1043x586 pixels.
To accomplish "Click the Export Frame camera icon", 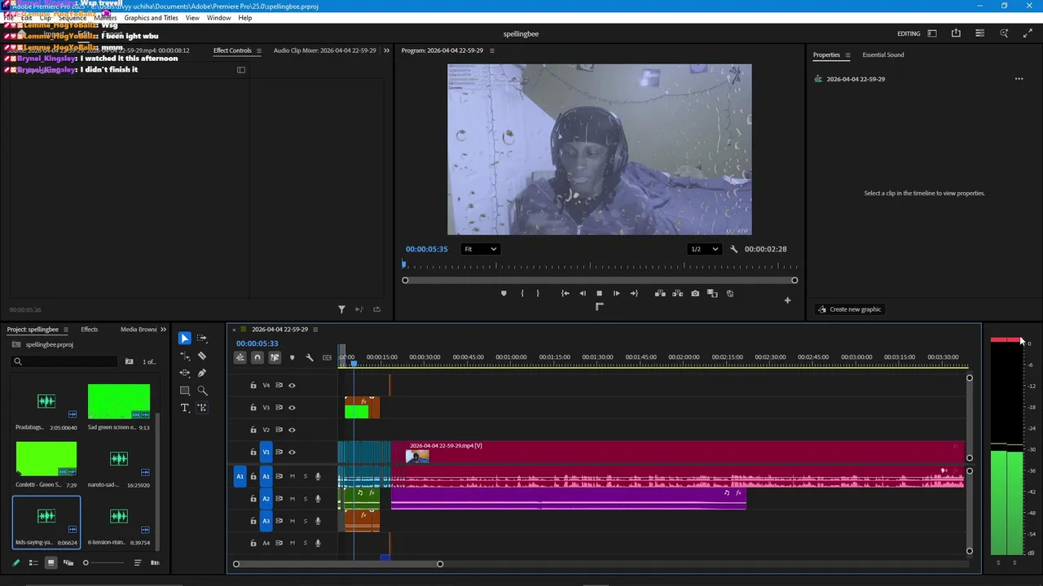I will [695, 294].
